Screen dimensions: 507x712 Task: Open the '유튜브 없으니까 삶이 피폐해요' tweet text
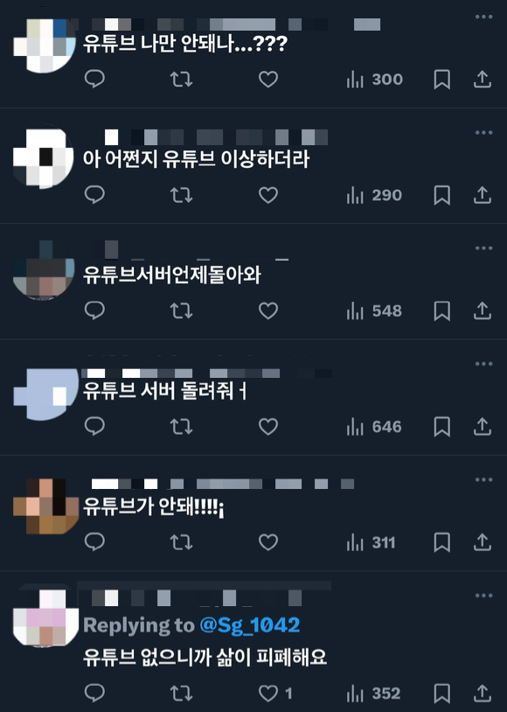click(x=205, y=657)
